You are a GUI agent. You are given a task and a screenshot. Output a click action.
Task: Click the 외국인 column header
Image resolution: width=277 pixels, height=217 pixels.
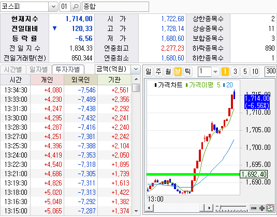pos(81,80)
